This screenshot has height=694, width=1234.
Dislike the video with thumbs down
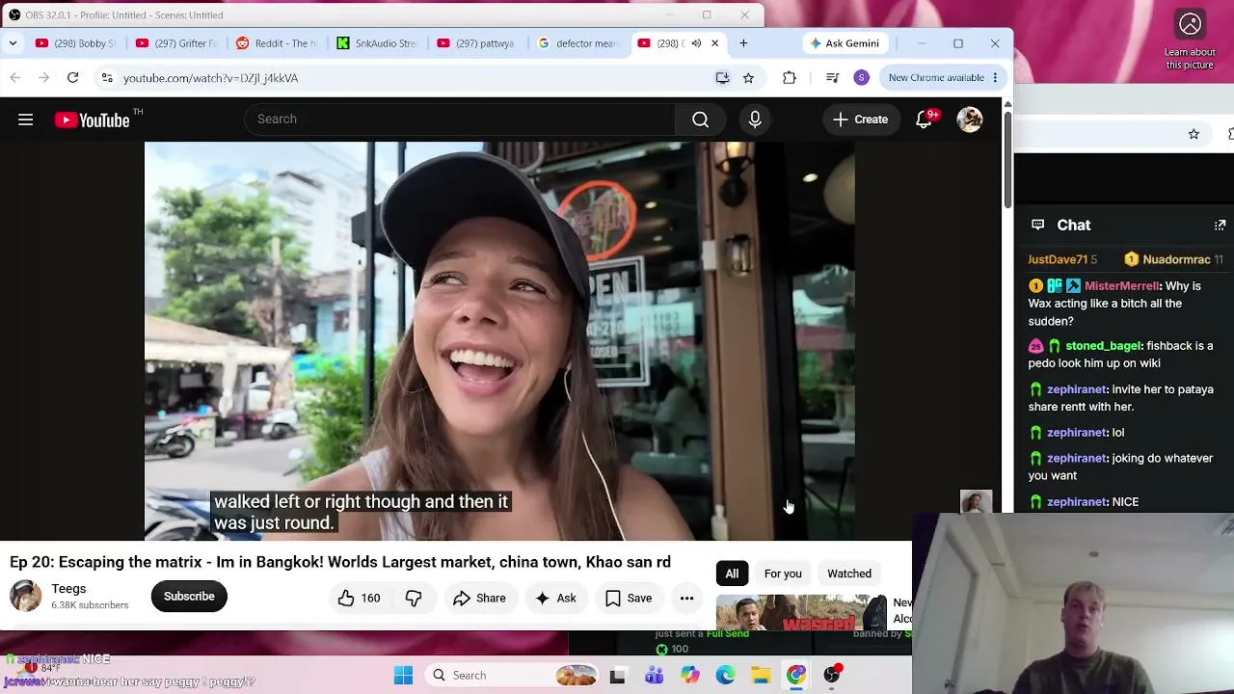click(414, 598)
